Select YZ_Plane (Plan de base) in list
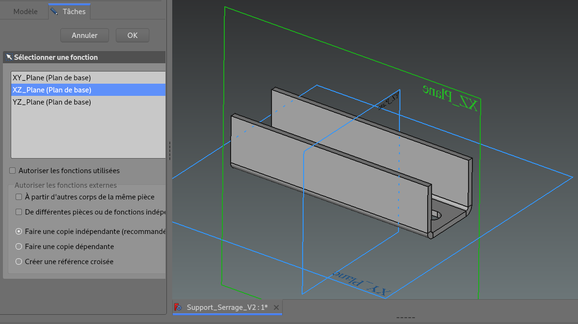This screenshot has width=578, height=324. click(52, 102)
